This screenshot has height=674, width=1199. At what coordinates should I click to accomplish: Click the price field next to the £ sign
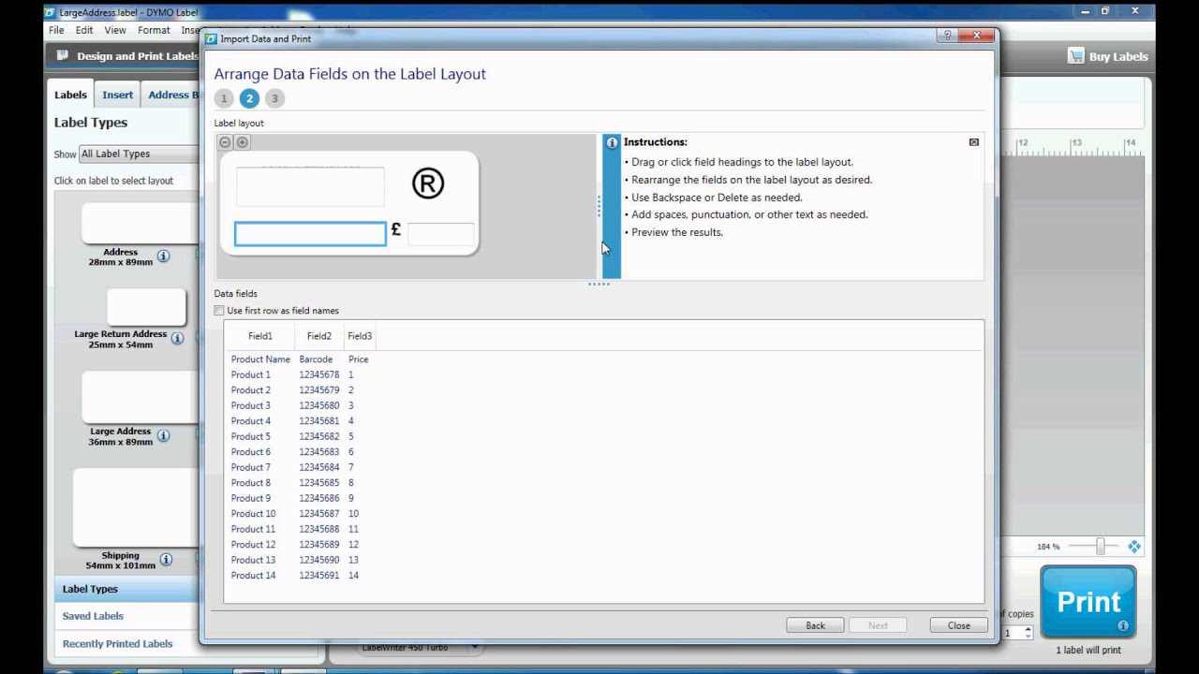pyautogui.click(x=441, y=235)
